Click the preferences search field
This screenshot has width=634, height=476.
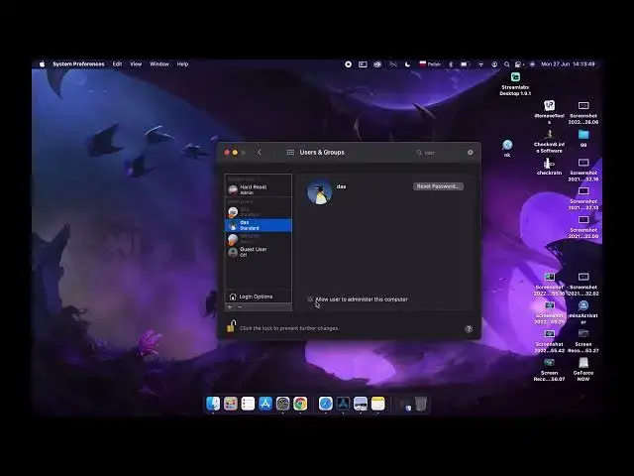(x=444, y=153)
